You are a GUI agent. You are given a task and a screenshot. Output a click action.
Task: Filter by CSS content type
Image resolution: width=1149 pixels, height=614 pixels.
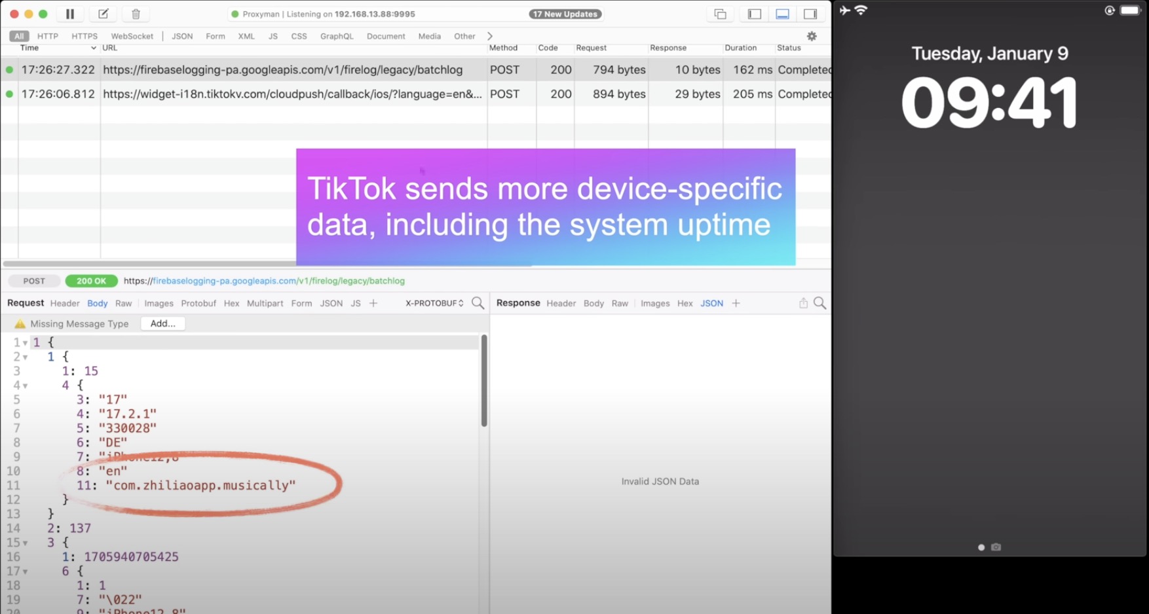click(299, 36)
